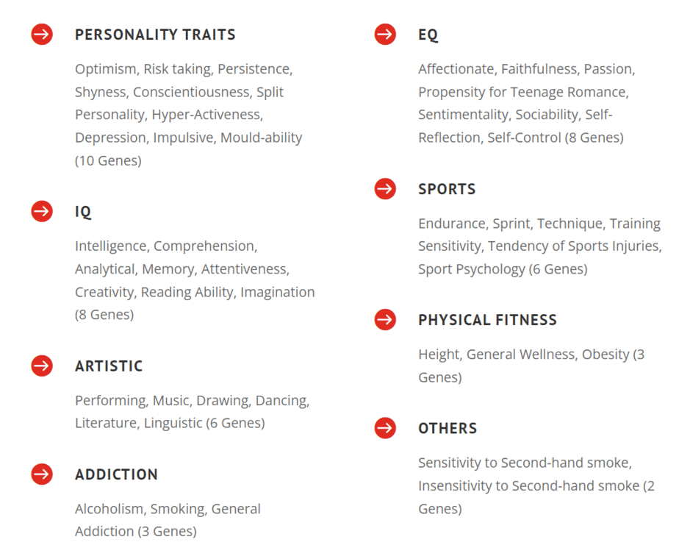Click the IQ heading text

(83, 212)
